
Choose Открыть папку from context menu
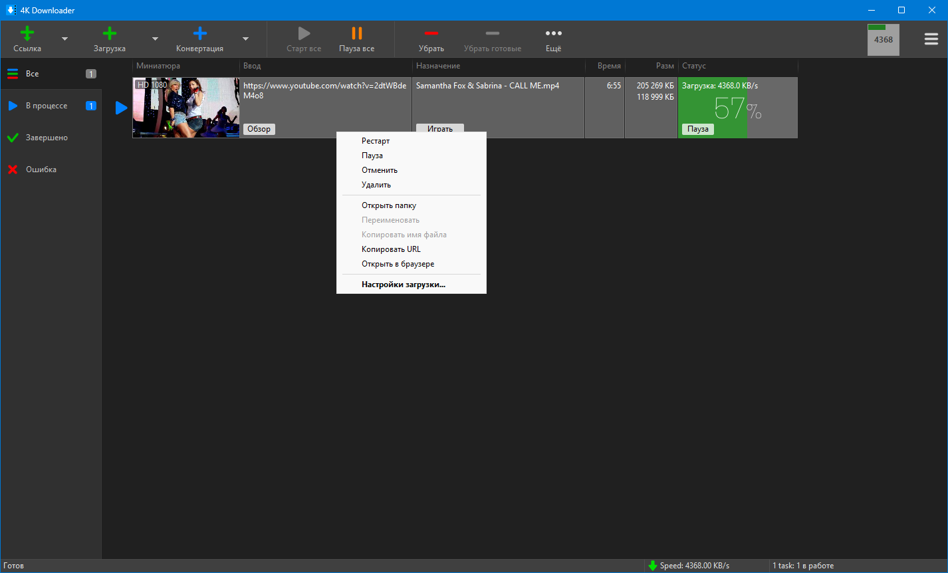(x=389, y=205)
